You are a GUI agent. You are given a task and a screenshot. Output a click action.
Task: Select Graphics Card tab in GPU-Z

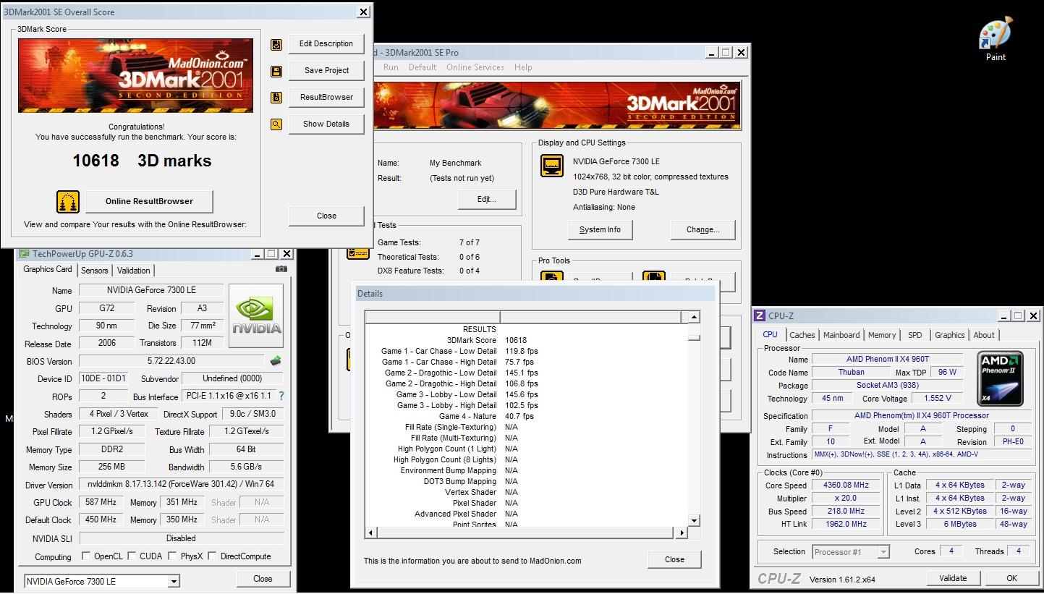pyautogui.click(x=48, y=269)
